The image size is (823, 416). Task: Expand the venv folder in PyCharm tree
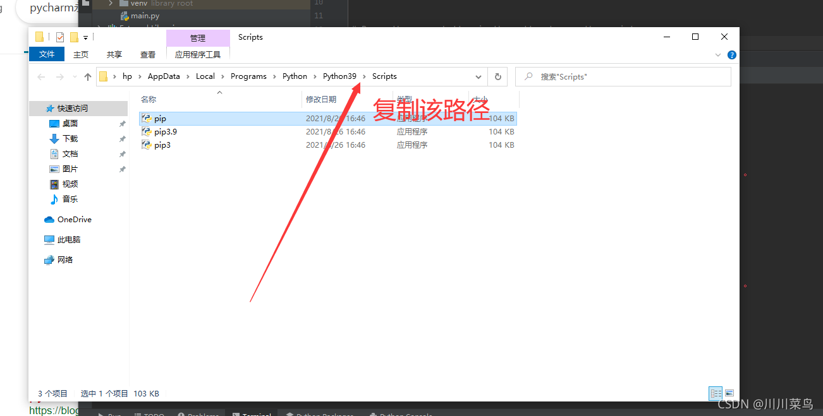tap(111, 3)
